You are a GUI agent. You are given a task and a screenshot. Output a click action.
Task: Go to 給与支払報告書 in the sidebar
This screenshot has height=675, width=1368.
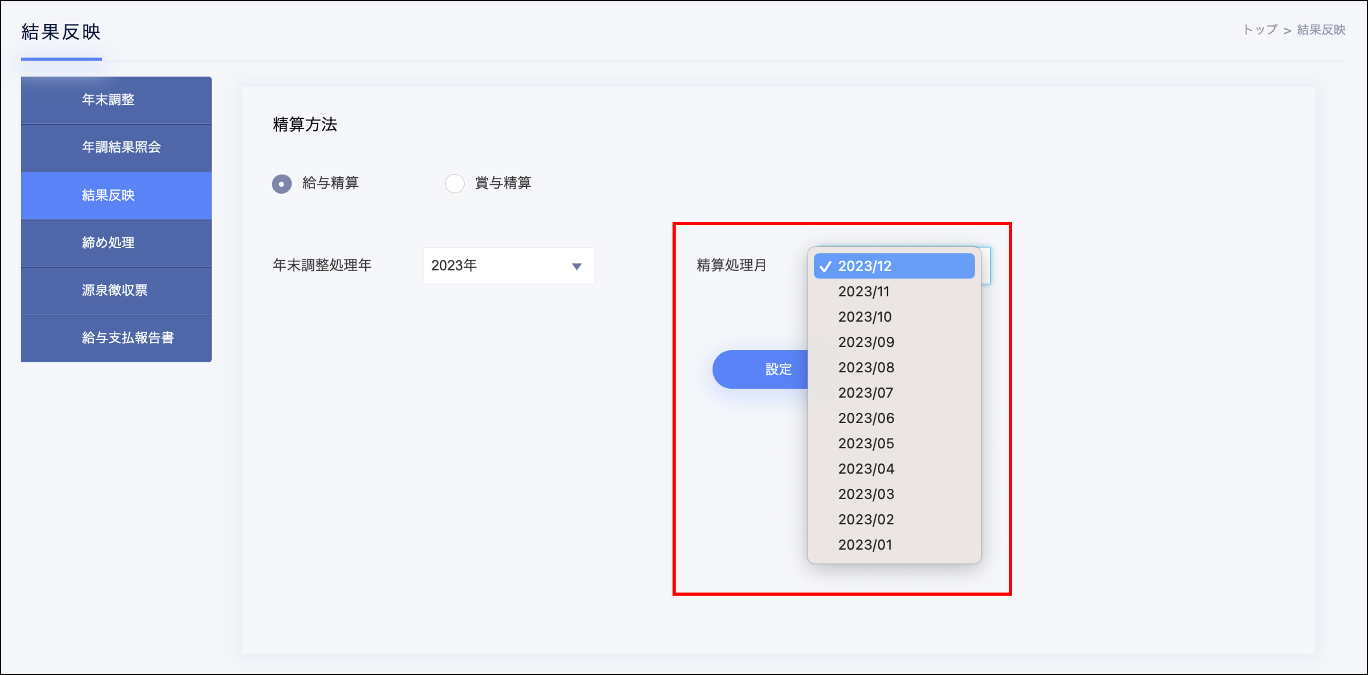[x=116, y=338]
